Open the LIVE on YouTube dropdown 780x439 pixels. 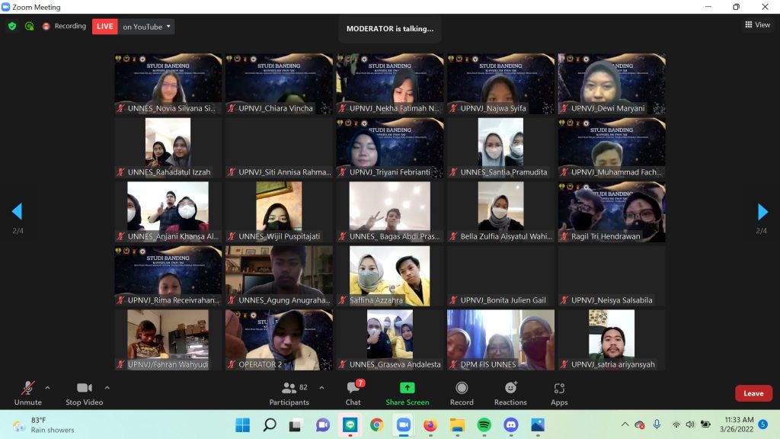pos(169,25)
